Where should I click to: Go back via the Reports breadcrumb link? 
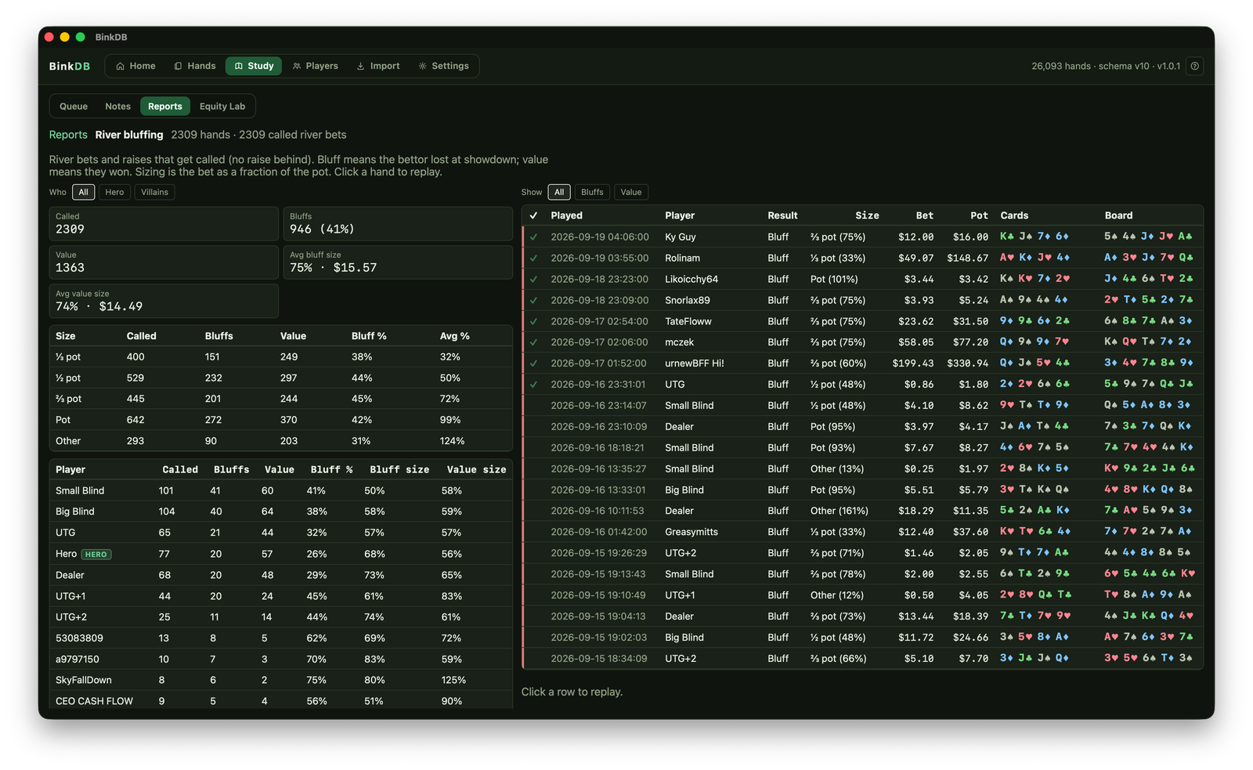pyautogui.click(x=68, y=135)
